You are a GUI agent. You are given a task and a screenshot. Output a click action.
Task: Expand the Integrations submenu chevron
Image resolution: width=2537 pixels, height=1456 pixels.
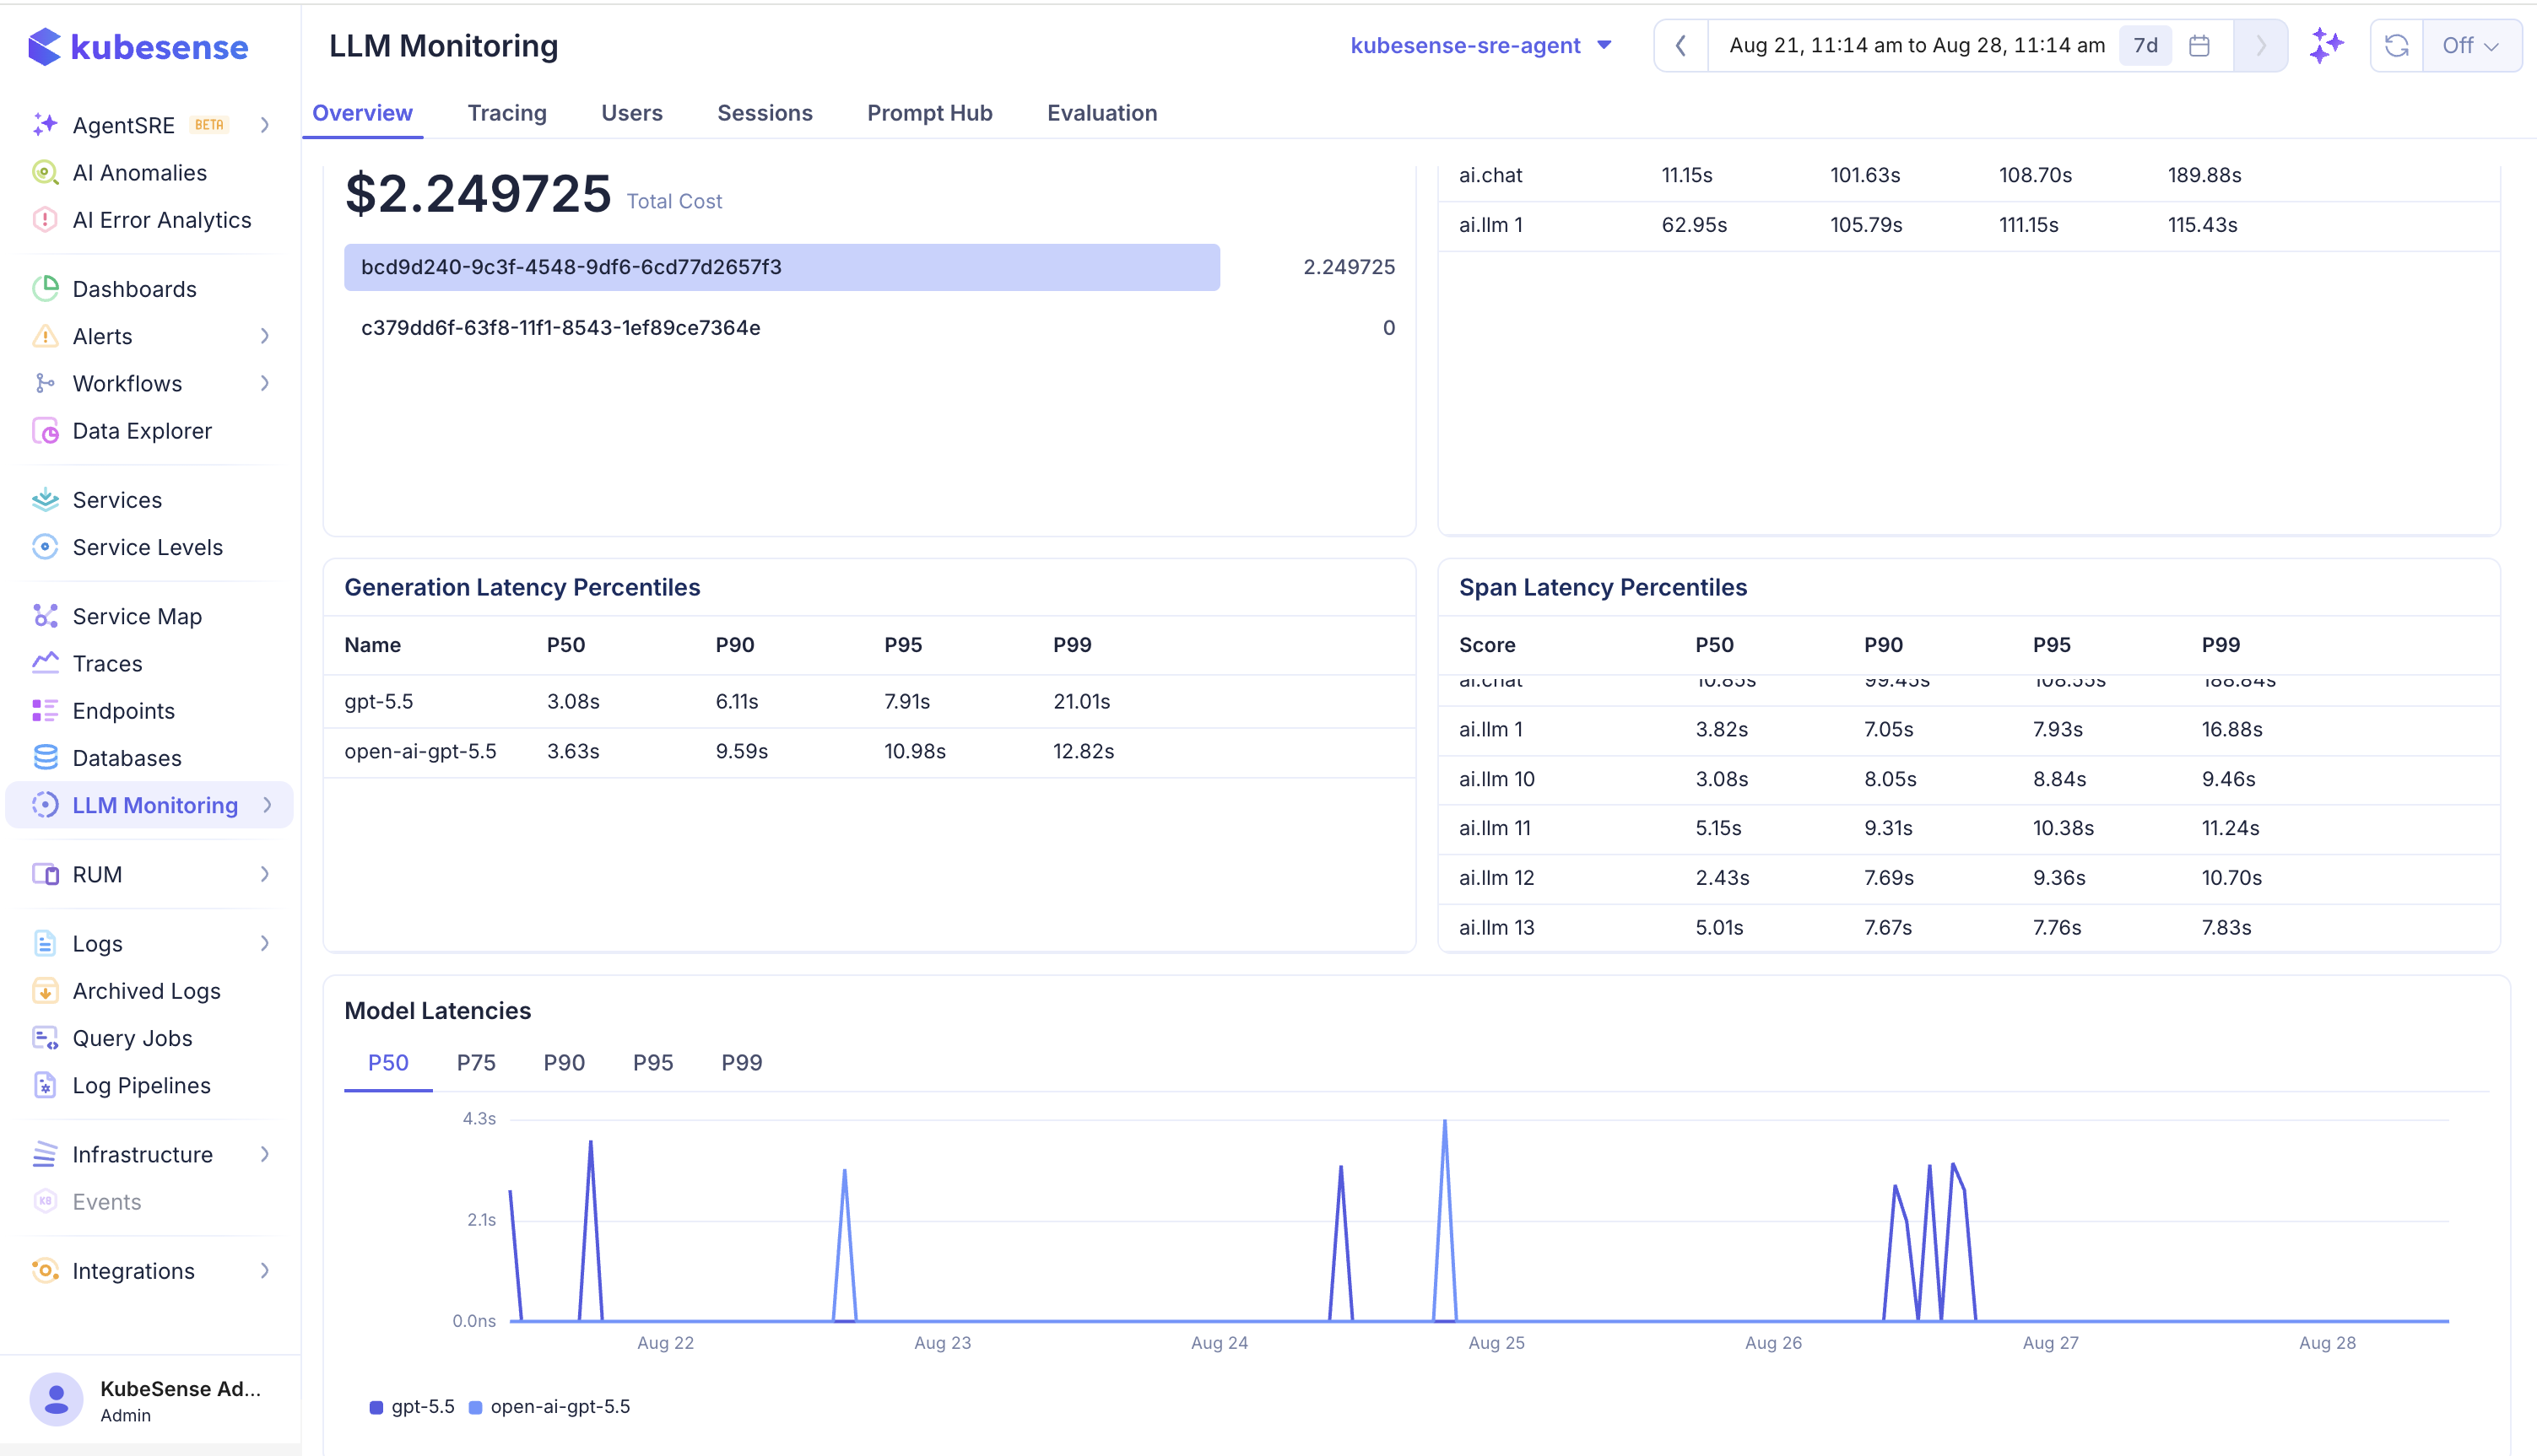pos(265,1270)
